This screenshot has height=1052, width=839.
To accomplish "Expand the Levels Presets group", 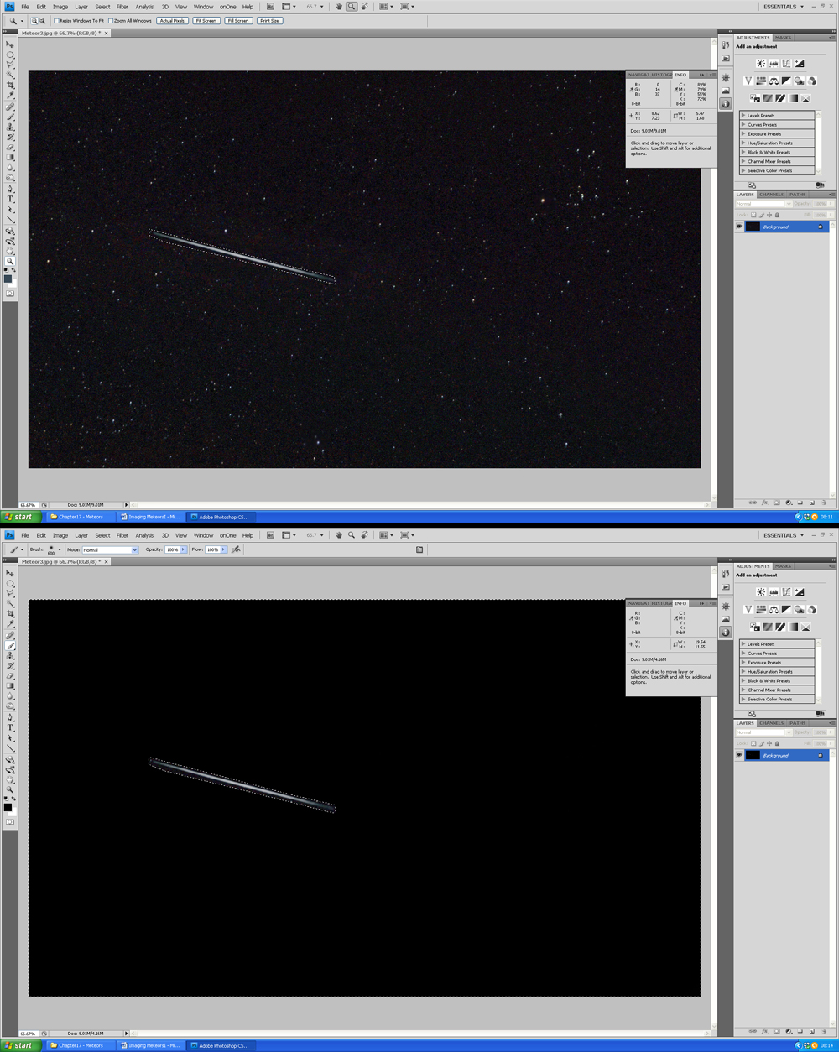I will click(743, 115).
